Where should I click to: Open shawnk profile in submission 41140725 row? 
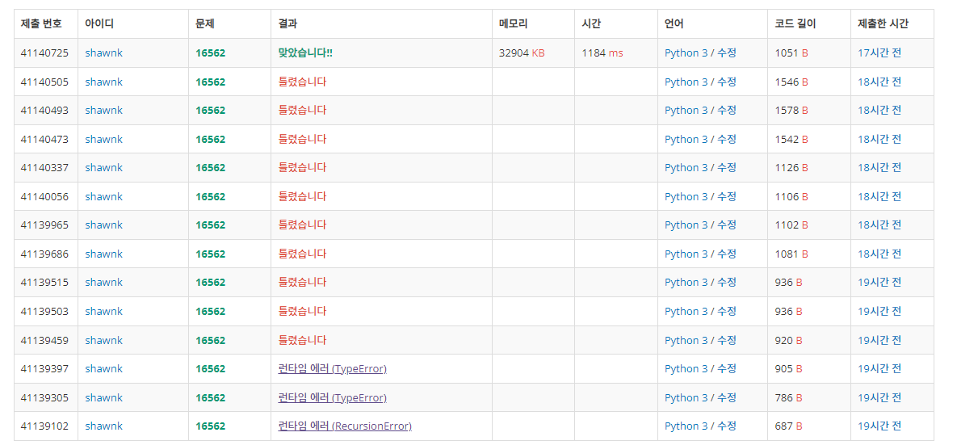tap(103, 52)
